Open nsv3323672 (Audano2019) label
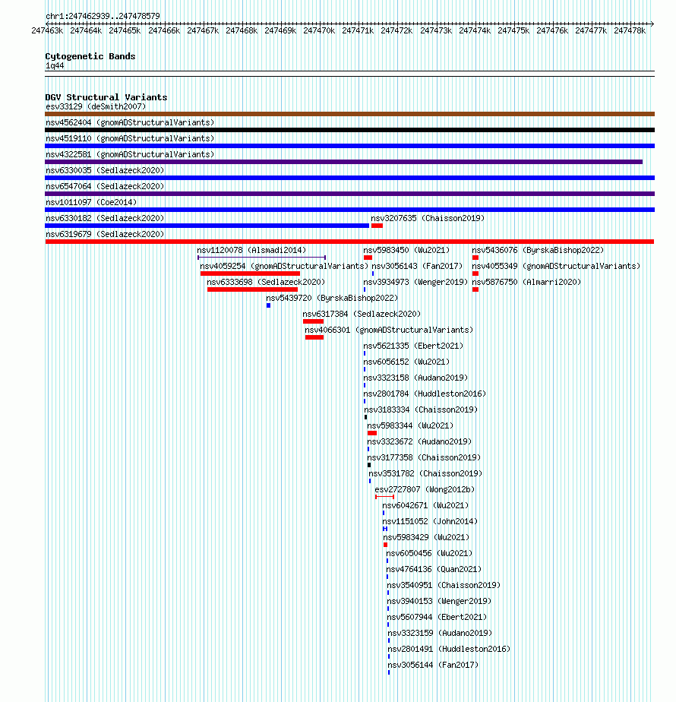The height and width of the screenshot is (702, 676). click(x=419, y=442)
